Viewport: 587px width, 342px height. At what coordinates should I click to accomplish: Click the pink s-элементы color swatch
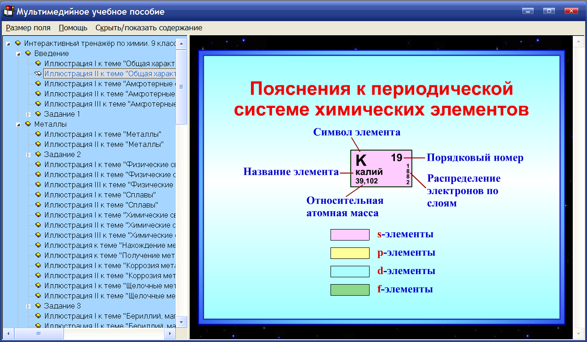(349, 235)
